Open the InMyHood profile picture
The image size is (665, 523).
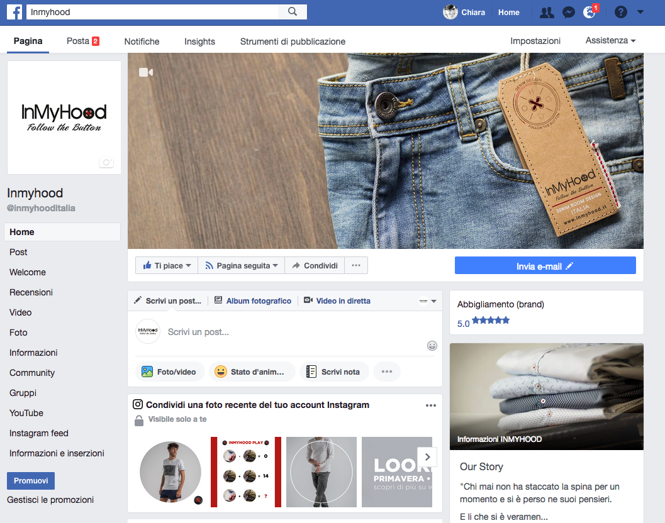64,118
